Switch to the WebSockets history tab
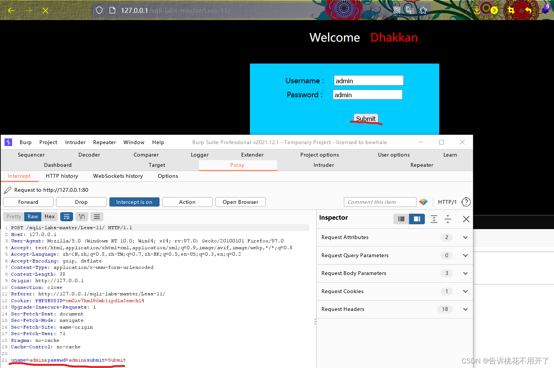The width and height of the screenshot is (554, 368). [x=118, y=176]
